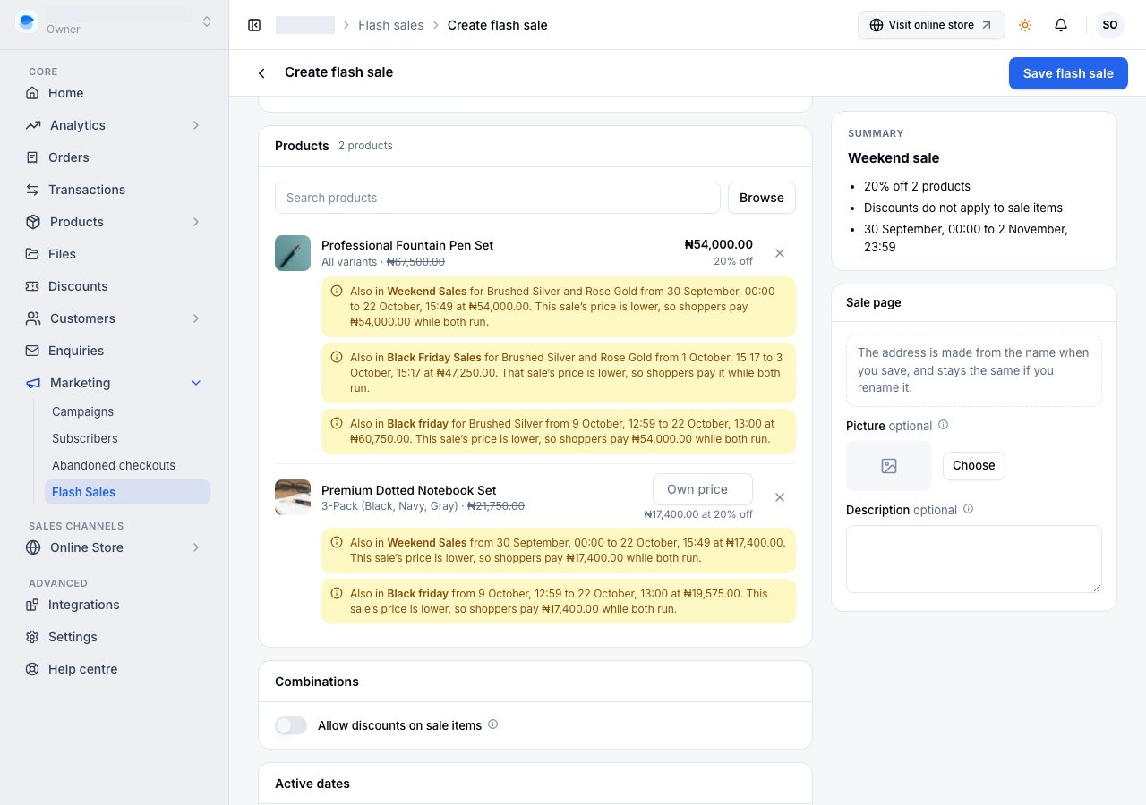
Task: Click Visit online store button
Action: click(931, 25)
